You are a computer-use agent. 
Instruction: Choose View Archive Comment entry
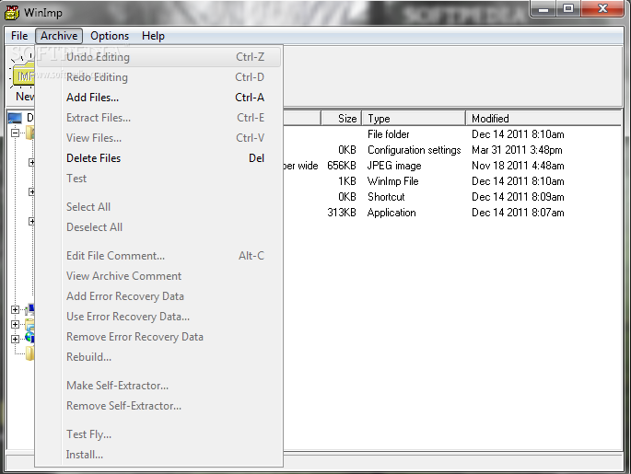[158, 276]
